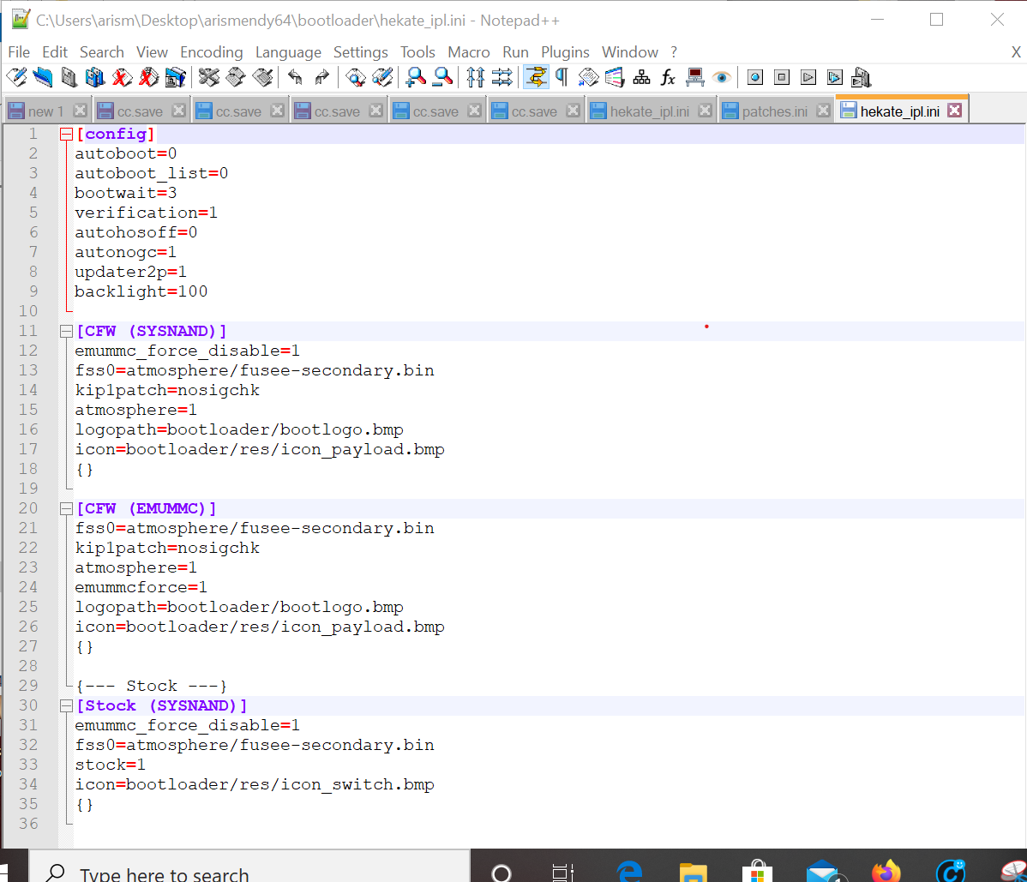Open the Encoding menu

212,51
